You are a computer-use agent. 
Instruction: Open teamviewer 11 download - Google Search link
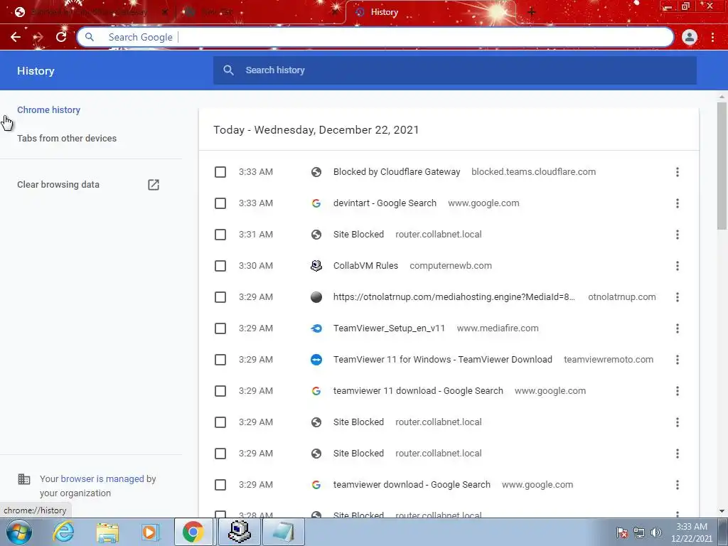(418, 391)
